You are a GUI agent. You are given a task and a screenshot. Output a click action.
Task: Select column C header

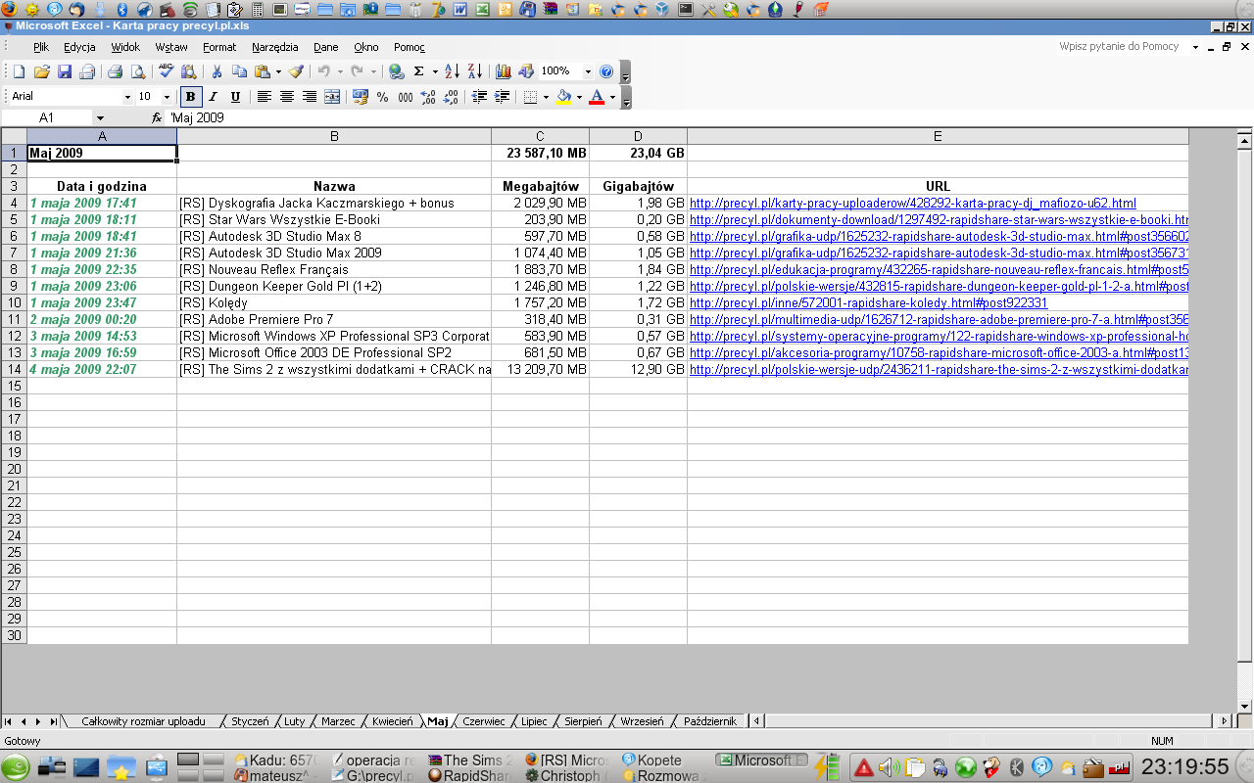540,136
